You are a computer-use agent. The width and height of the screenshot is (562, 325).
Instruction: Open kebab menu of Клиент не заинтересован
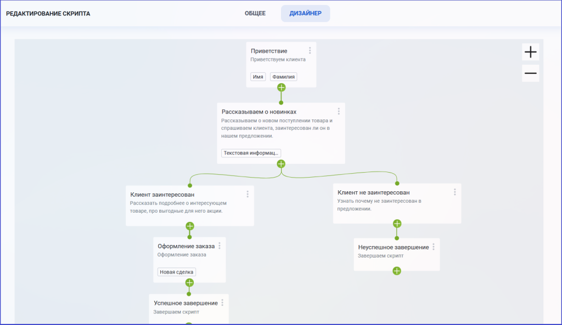click(x=455, y=192)
